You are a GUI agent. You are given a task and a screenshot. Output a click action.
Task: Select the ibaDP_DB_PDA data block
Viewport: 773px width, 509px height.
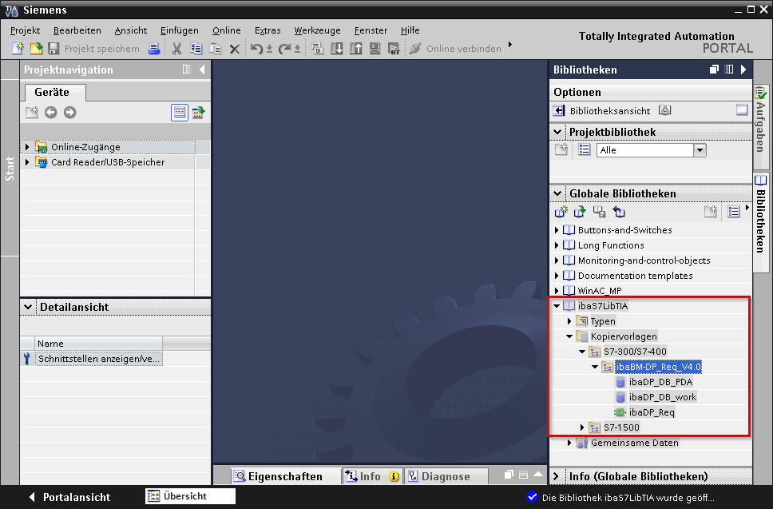tap(660, 382)
